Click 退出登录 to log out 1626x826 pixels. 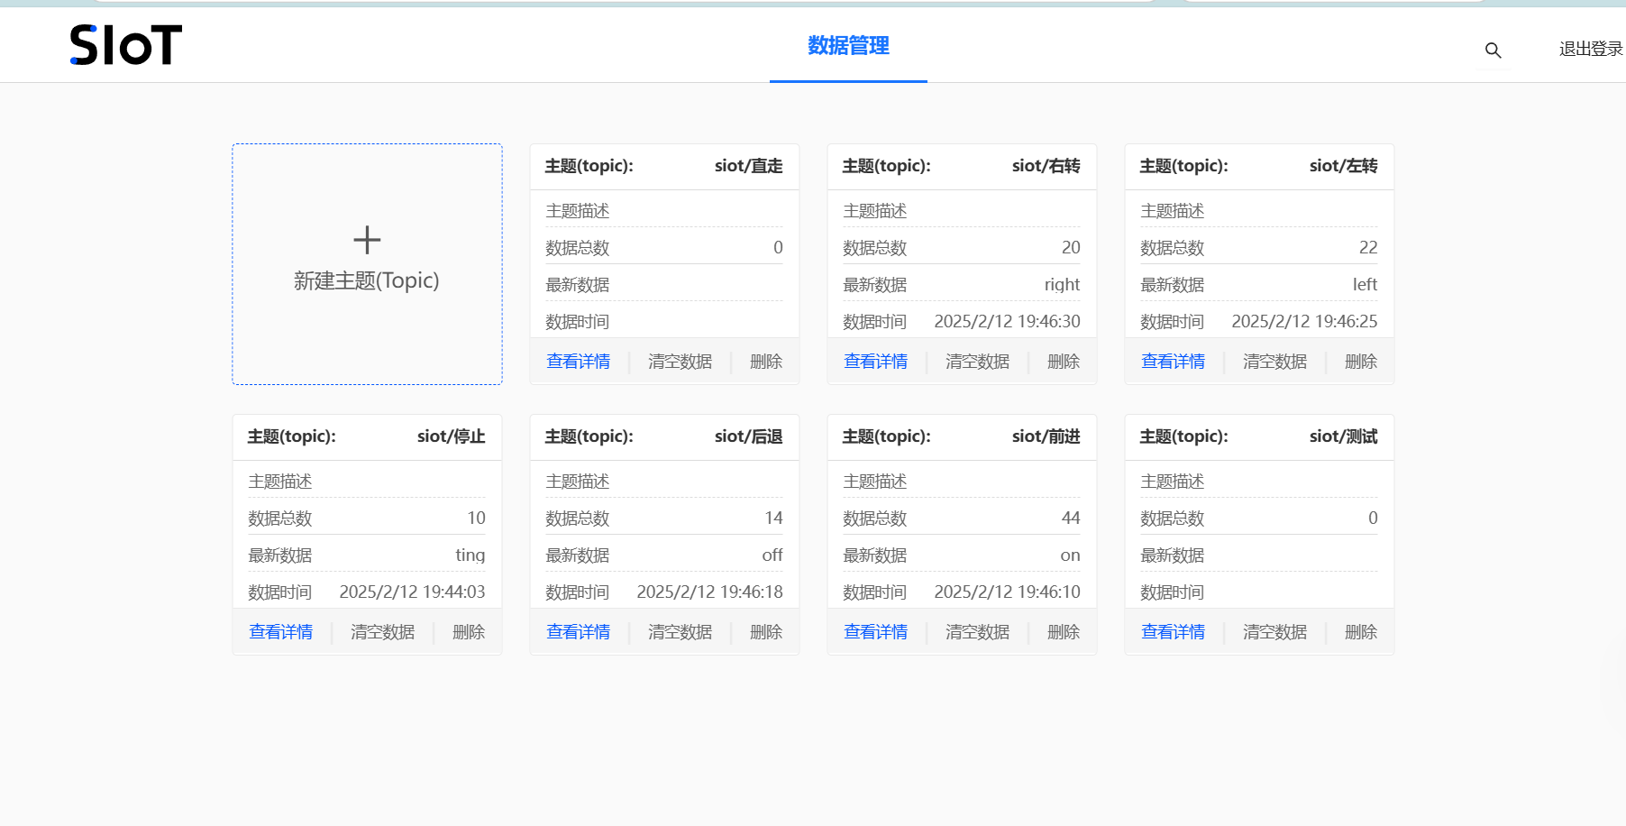1591,49
